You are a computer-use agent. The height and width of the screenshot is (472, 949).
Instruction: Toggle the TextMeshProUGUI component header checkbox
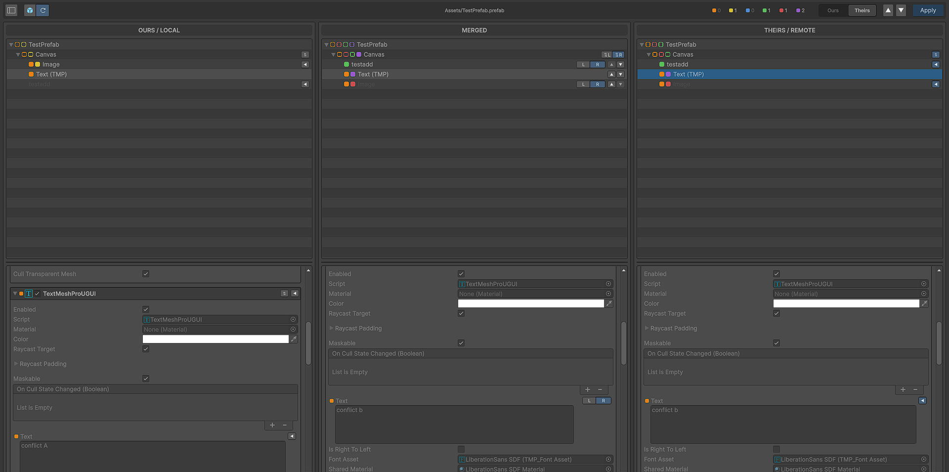37,294
